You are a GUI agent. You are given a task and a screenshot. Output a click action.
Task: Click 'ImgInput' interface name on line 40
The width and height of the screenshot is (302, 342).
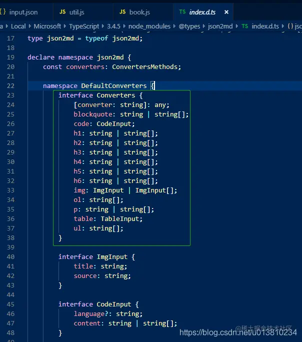(112, 257)
